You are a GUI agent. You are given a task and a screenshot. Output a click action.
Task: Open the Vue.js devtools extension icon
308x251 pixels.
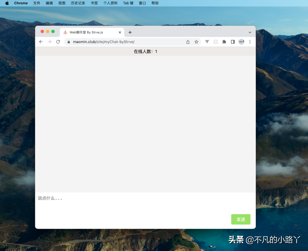(207, 42)
